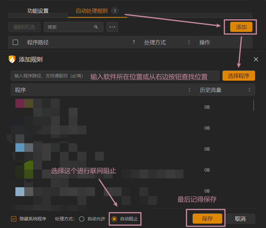Select the 自动阻止 radio option

click(114, 219)
